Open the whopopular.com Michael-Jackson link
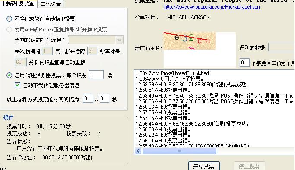Image resolution: width=295 pixels, height=170 pixels. [x=212, y=7]
